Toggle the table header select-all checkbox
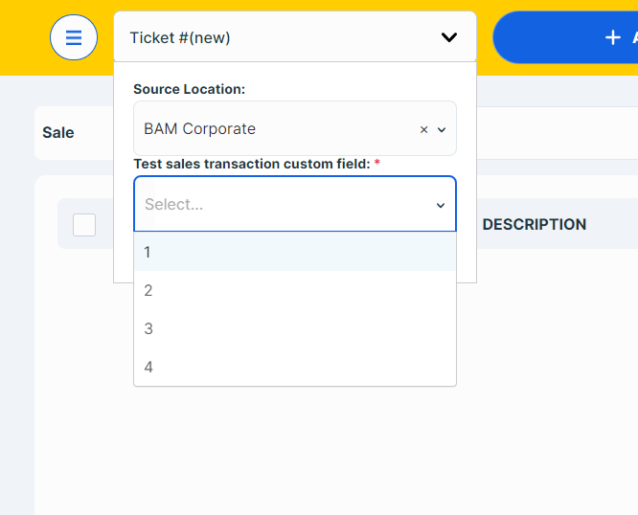 [x=84, y=225]
